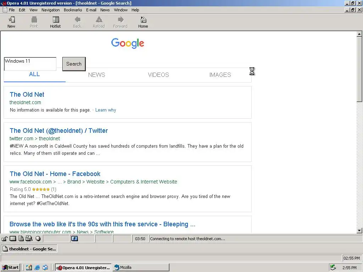Select the ALL results tab
Image resolution: width=363 pixels, height=272 pixels.
[34, 74]
